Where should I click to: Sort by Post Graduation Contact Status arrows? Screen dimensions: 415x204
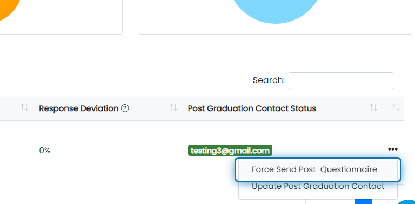(373, 107)
